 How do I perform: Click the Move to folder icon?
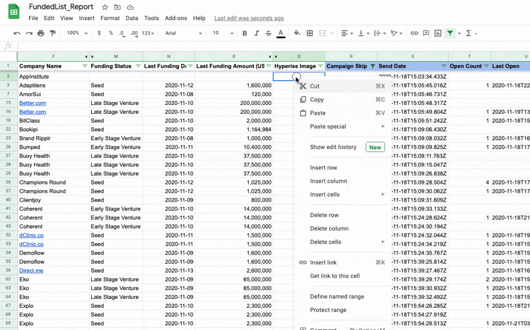click(x=117, y=7)
